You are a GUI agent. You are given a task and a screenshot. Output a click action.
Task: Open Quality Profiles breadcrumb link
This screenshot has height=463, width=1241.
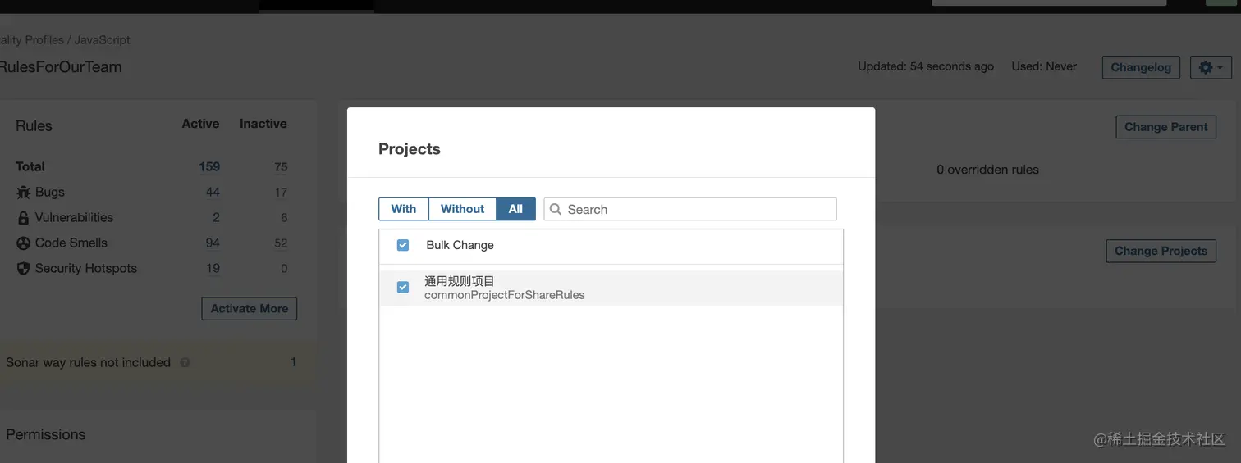(30, 40)
